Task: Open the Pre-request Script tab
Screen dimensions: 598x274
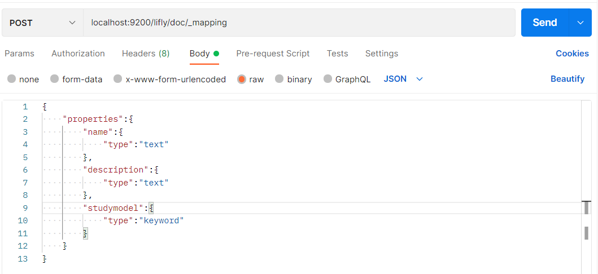Action: point(273,54)
